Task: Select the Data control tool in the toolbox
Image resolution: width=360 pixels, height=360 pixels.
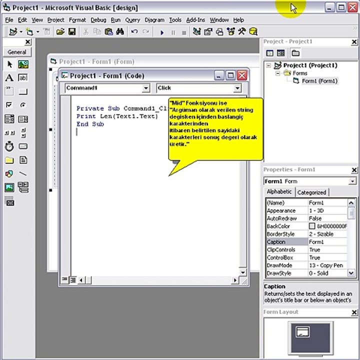Action: [23, 187]
